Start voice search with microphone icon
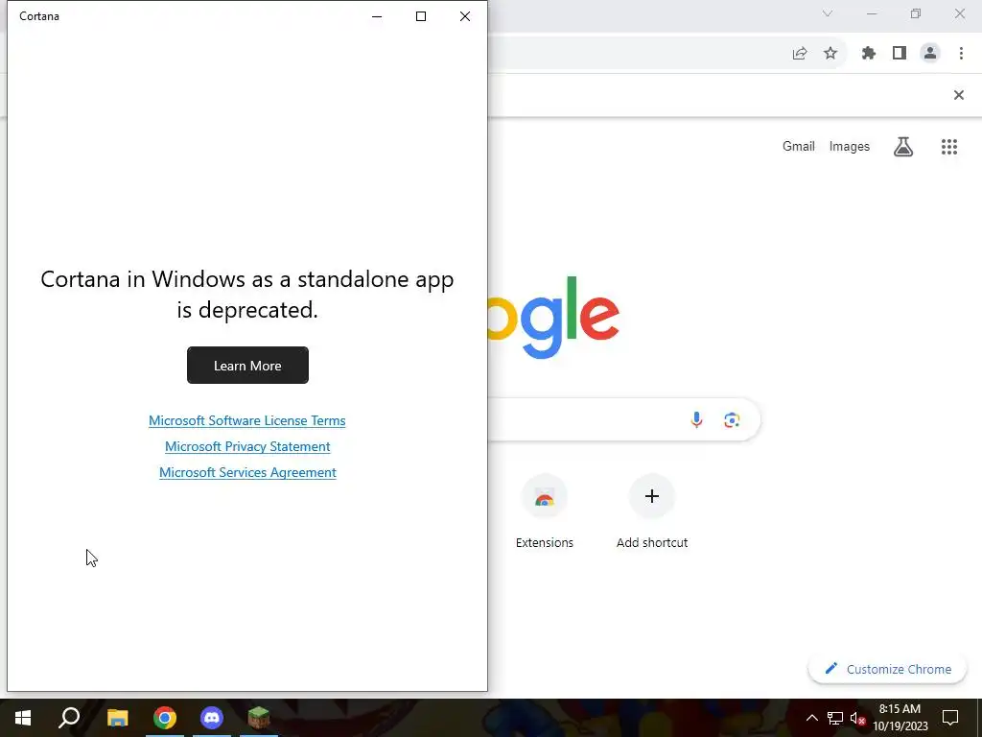Viewport: 982px width, 737px height. point(696,419)
